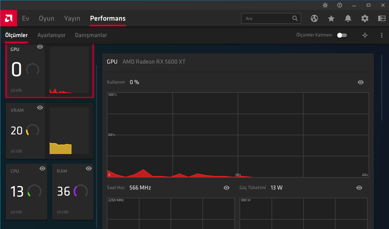
Task: Select the CPU metrics card
Action: pyautogui.click(x=26, y=192)
